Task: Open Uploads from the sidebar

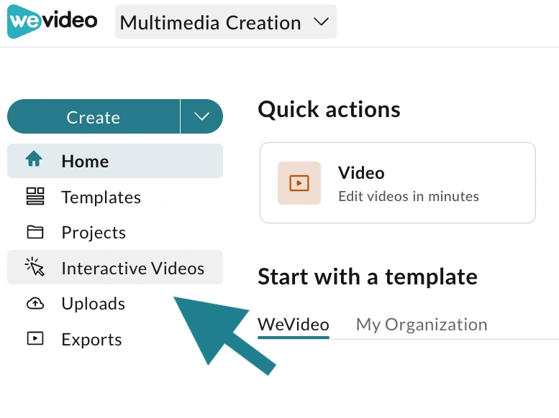Action: pos(115,304)
